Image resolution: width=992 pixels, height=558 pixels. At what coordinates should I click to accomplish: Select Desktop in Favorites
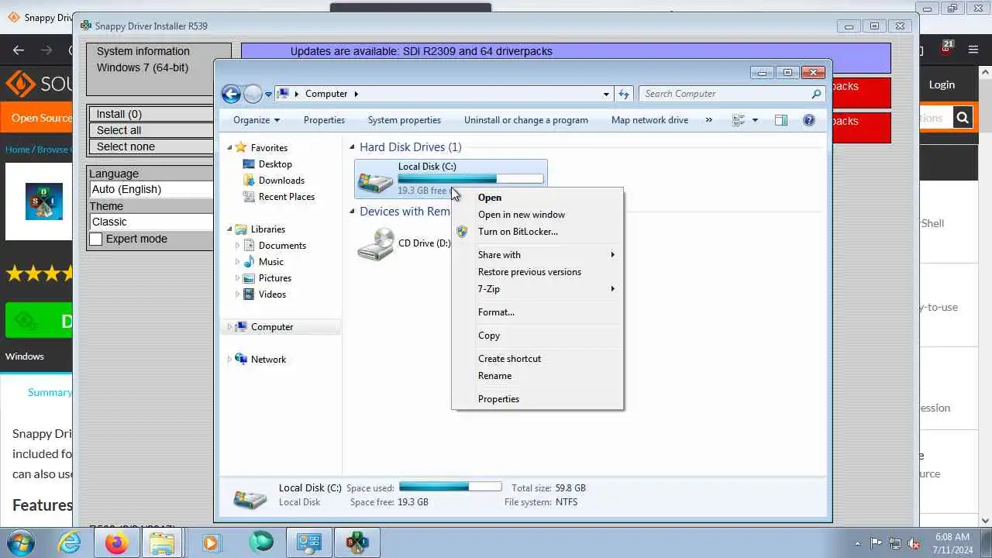[275, 164]
